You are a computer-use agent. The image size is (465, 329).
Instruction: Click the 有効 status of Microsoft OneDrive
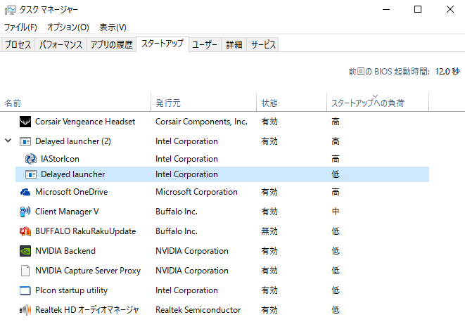point(269,192)
